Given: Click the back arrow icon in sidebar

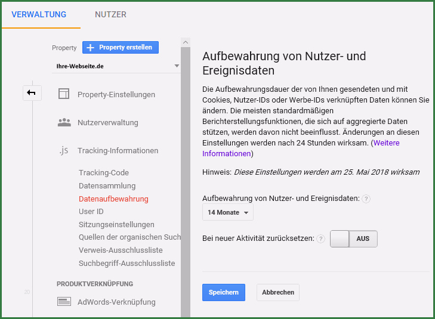Looking at the screenshot, I should click(x=32, y=92).
